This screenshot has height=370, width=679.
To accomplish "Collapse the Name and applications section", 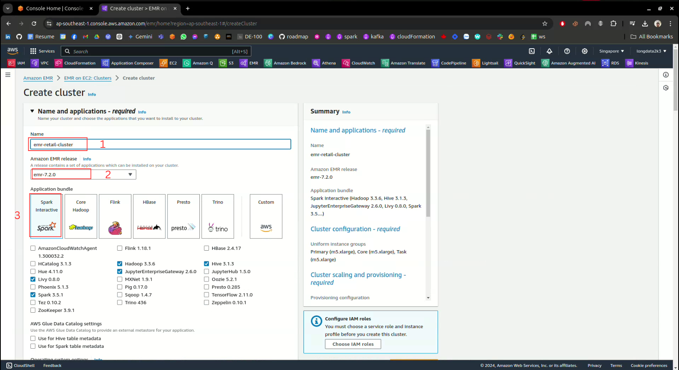I will 32,111.
